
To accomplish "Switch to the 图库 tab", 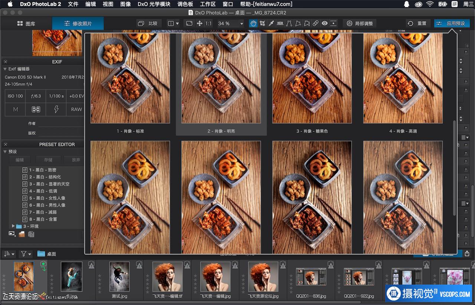I will pos(26,23).
